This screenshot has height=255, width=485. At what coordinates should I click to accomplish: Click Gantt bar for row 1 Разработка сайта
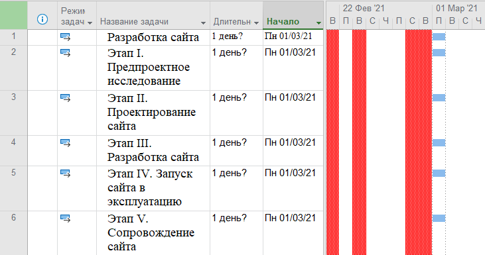point(439,37)
